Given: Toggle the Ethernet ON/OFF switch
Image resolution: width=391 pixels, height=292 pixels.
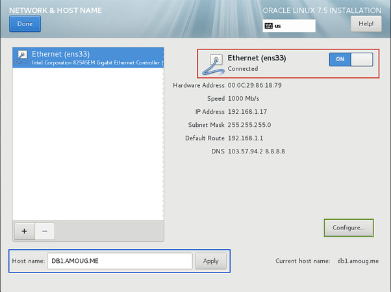Looking at the screenshot, I should tap(351, 59).
